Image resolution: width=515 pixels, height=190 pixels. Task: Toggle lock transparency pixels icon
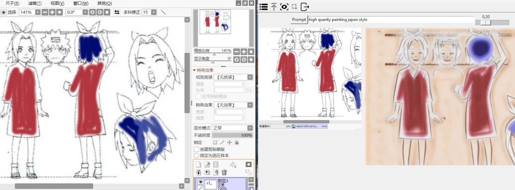point(215,142)
